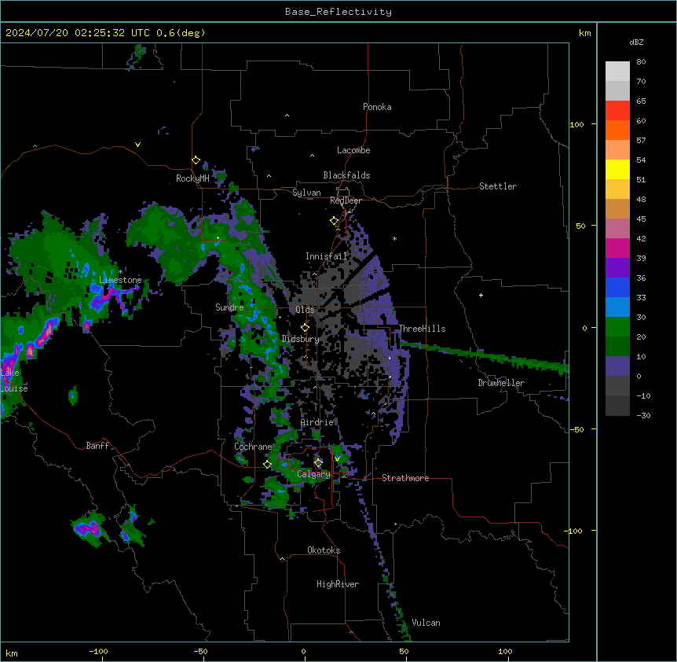Click the magenta 42 dBZ legend swatch
The width and height of the screenshot is (677, 662).
tap(617, 248)
